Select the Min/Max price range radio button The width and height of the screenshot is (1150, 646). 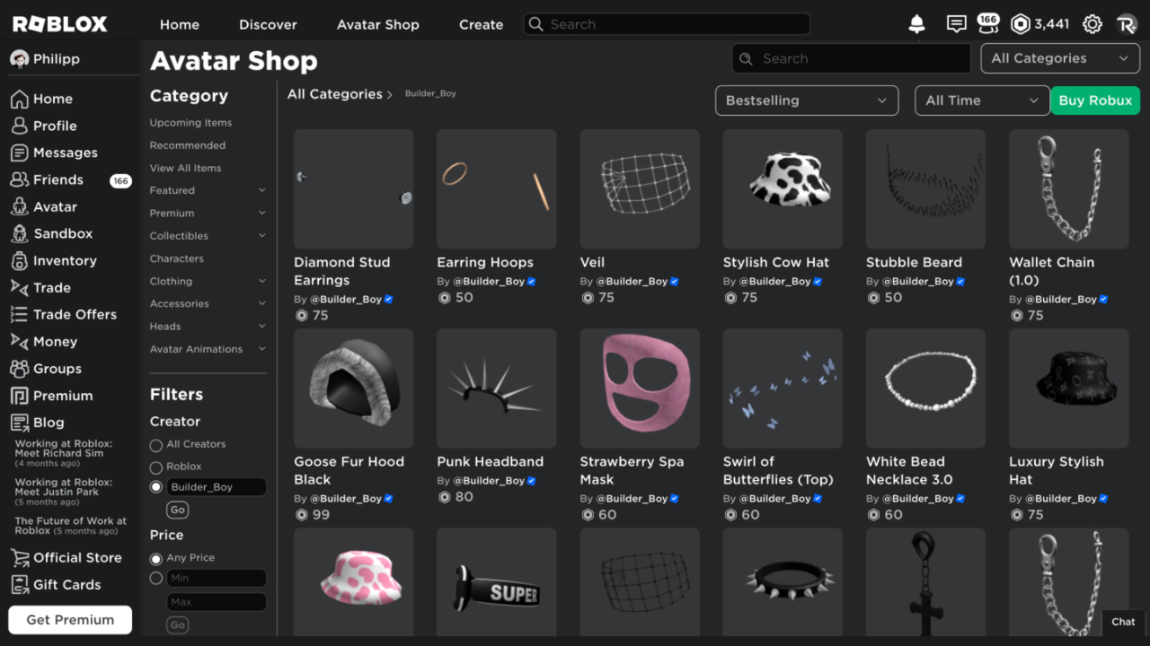click(x=156, y=579)
